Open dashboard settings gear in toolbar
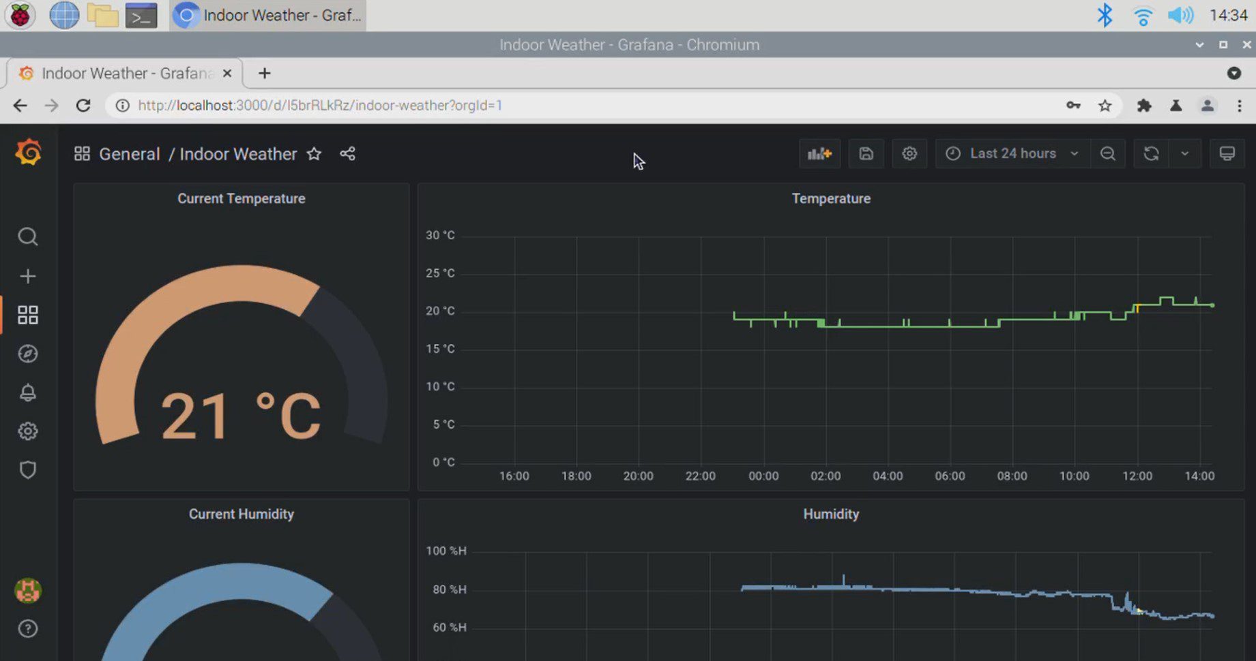 click(909, 154)
